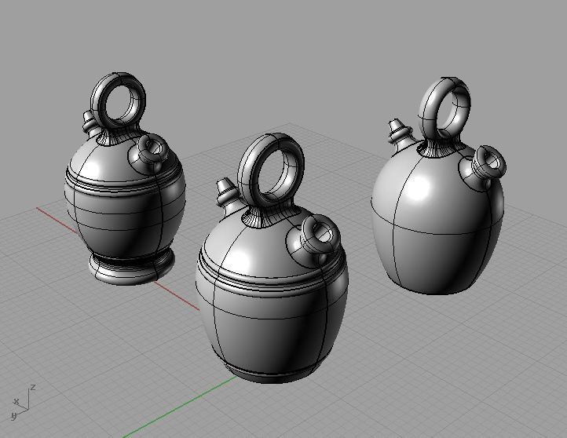
Task: Click the round filling mouth on the center jug
Action: pyautogui.click(x=320, y=235)
